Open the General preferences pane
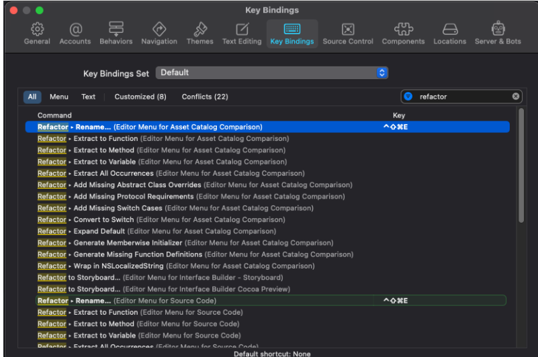 pyautogui.click(x=37, y=34)
